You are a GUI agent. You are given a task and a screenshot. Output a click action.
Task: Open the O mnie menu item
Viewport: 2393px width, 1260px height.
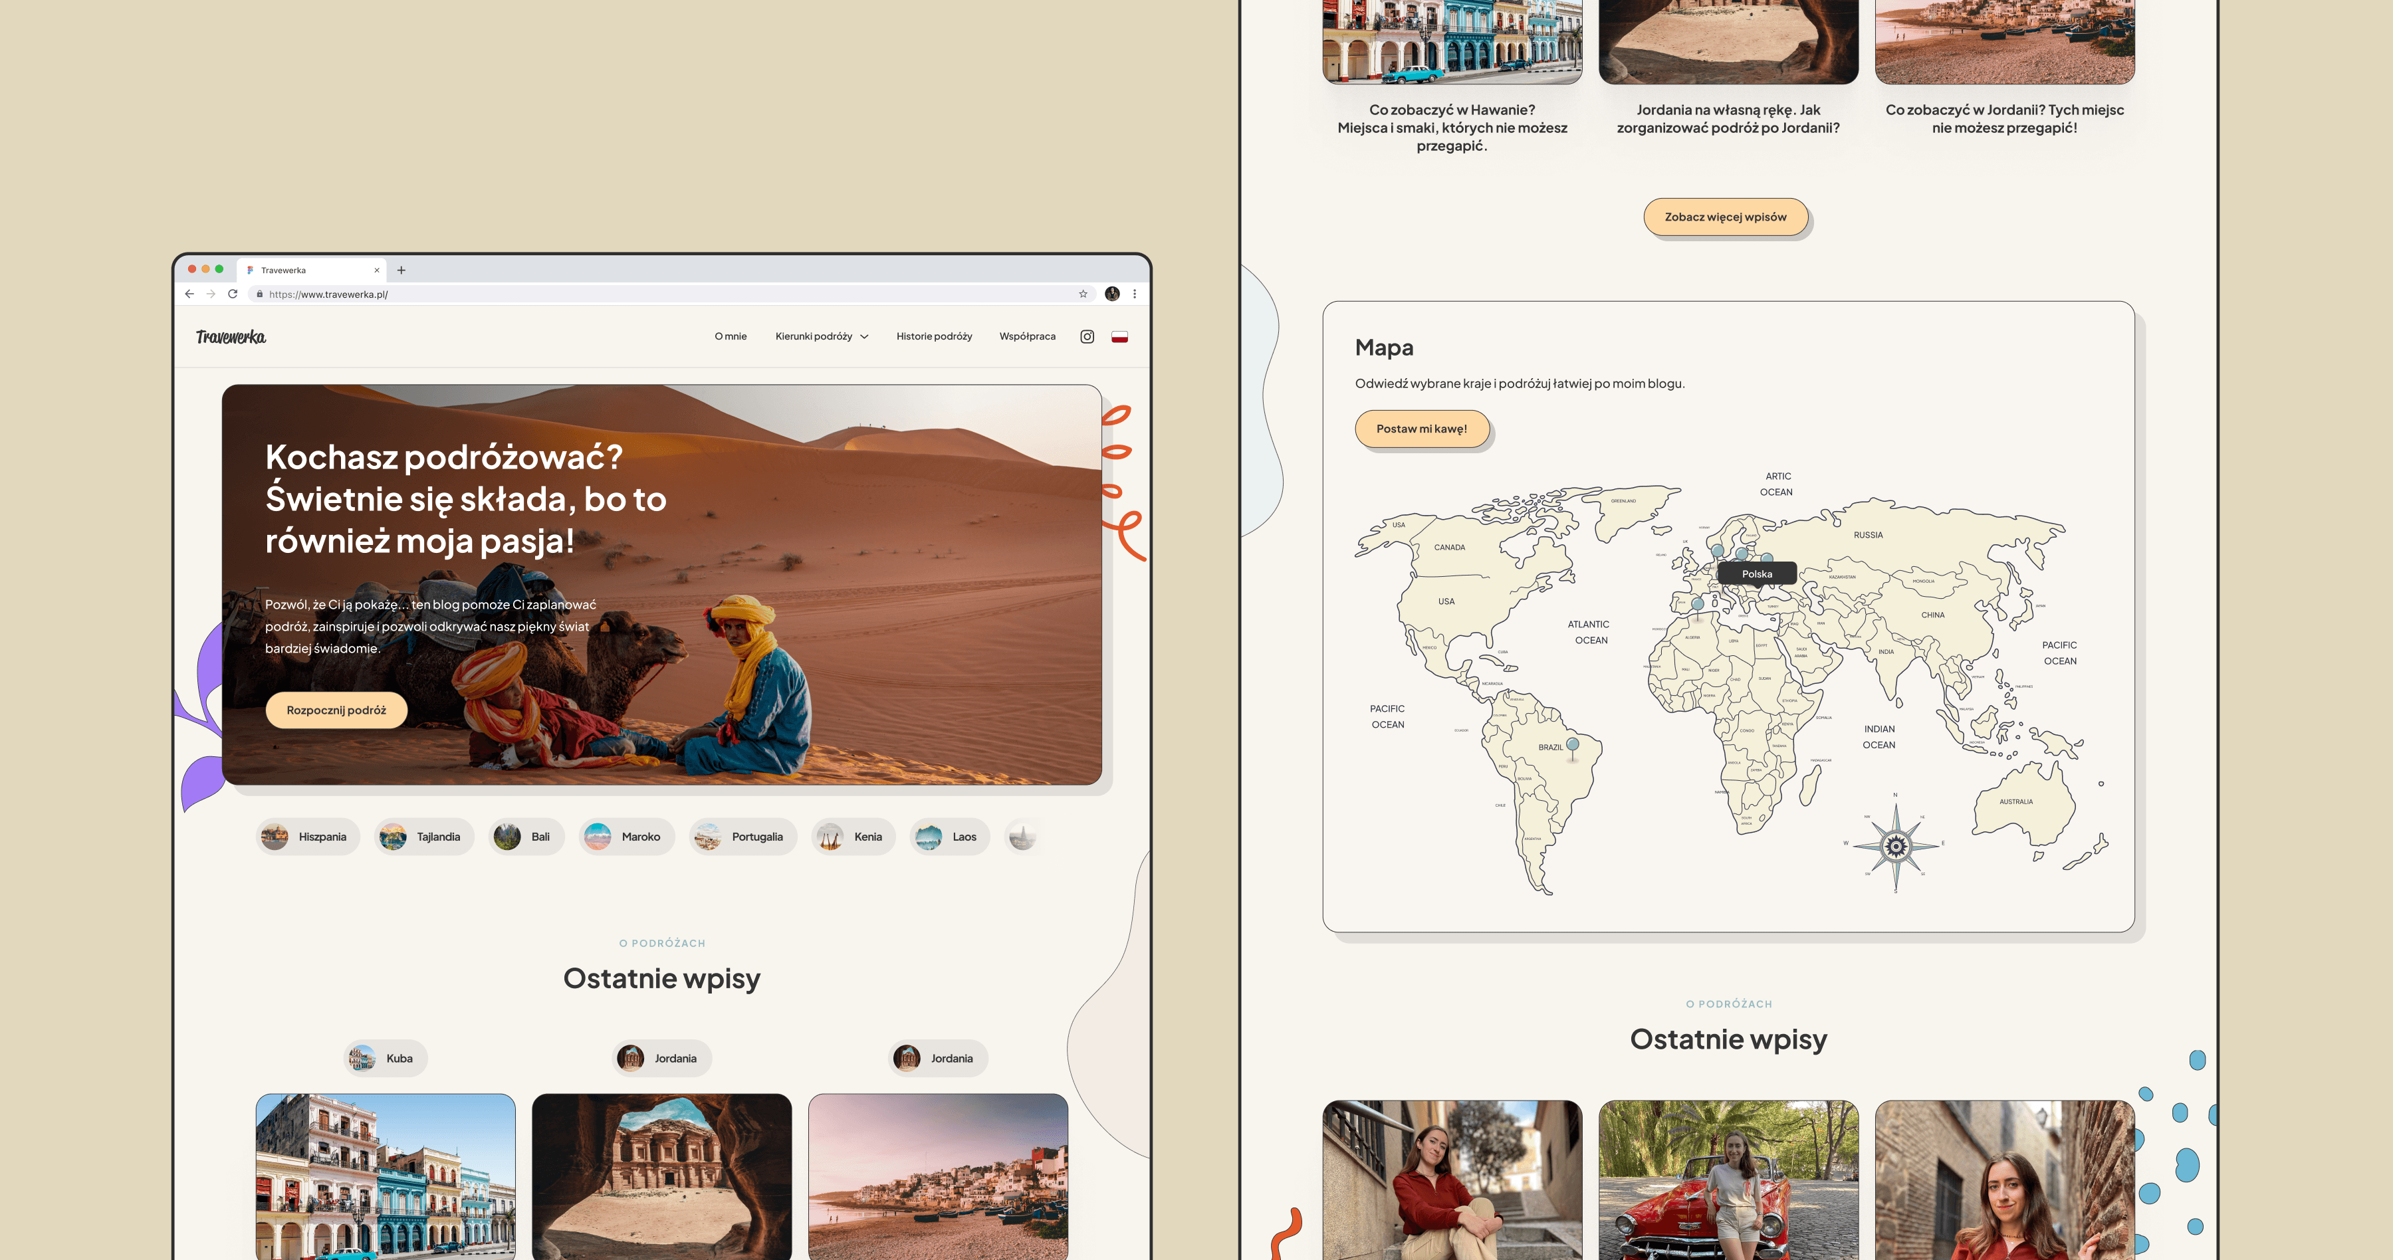[730, 336]
